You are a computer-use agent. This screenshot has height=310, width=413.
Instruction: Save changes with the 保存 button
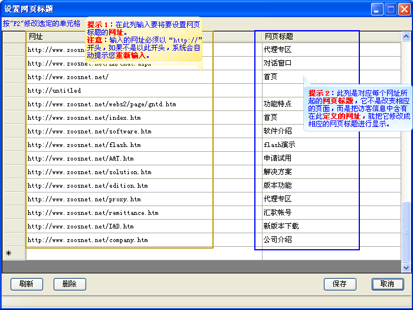click(340, 284)
